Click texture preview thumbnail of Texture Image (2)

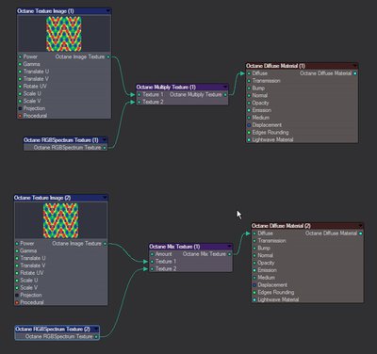click(x=60, y=220)
